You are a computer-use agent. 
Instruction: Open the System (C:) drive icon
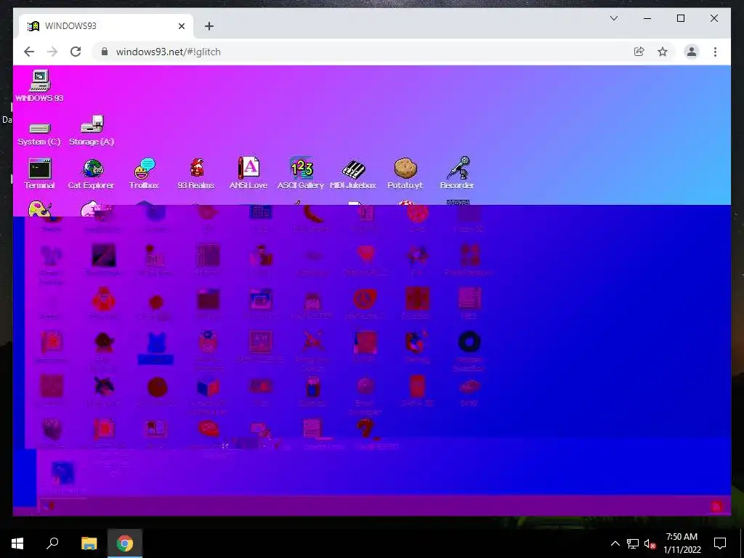[x=39, y=133]
